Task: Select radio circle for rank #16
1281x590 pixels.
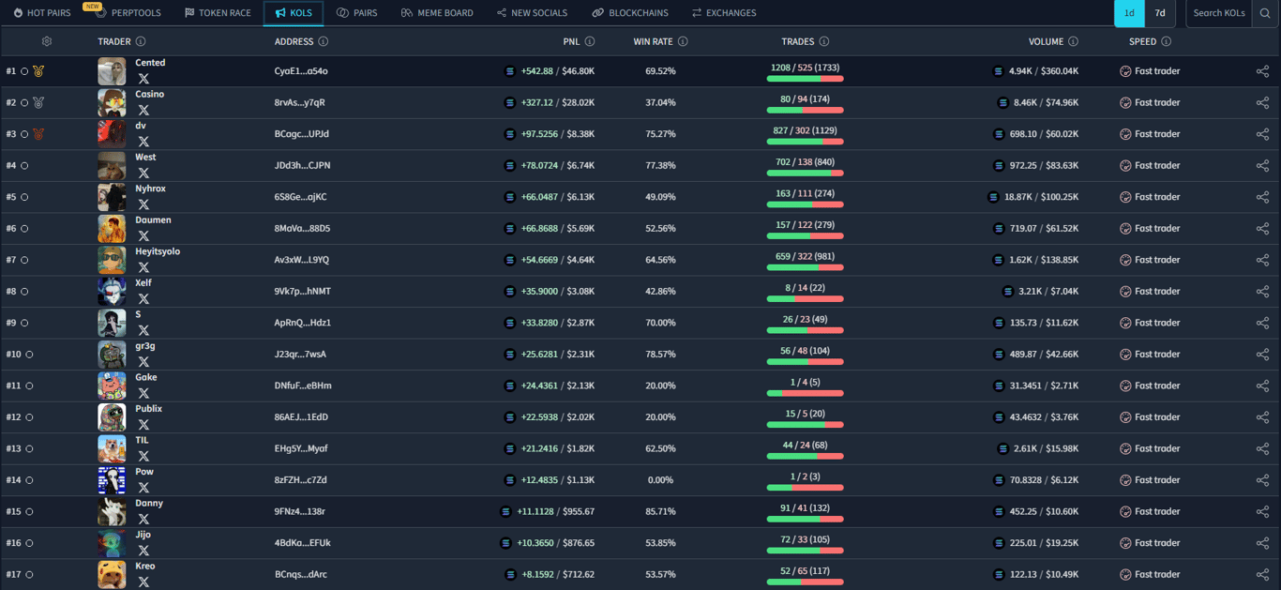Action: (x=29, y=543)
